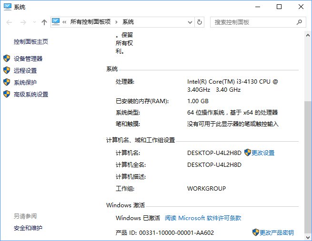Expand the chevron between 所有控制面板项 and 系统
This screenshot has width=312, height=241.
click(x=116, y=22)
